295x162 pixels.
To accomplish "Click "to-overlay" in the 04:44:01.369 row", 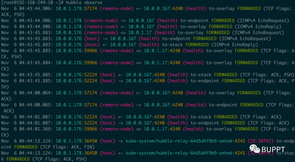I will [219, 129].
